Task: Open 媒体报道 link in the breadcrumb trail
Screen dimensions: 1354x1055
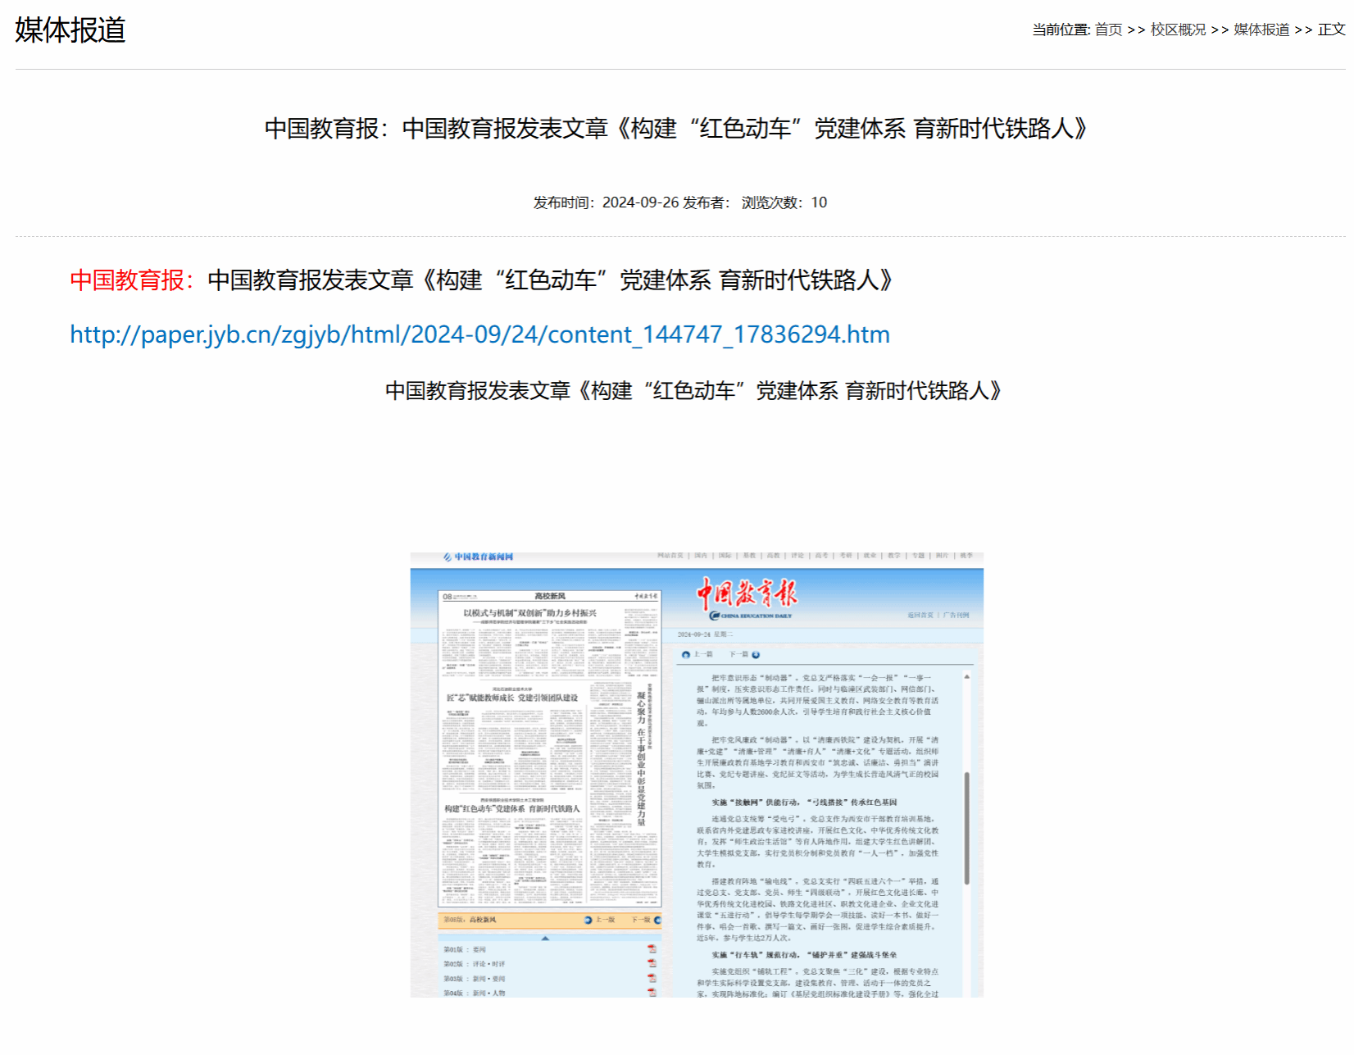Action: [1261, 30]
